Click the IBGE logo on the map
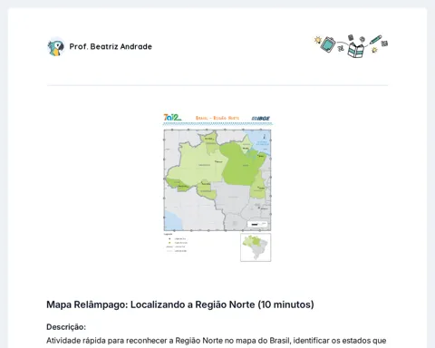Image resolution: width=435 pixels, height=348 pixels. 261,119
